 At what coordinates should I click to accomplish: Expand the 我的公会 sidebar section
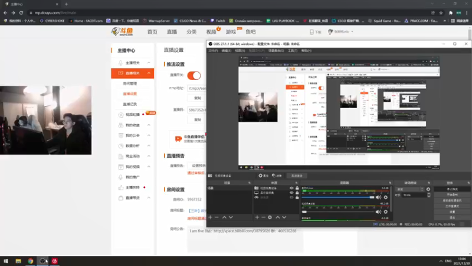click(149, 135)
